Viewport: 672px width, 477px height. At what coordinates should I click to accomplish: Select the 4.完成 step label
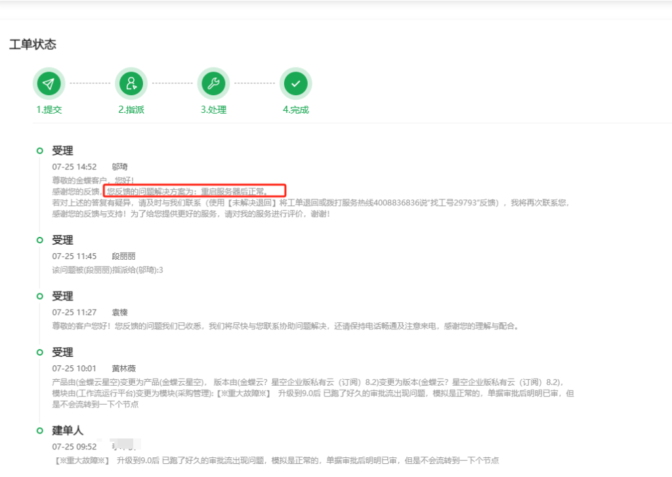click(295, 110)
